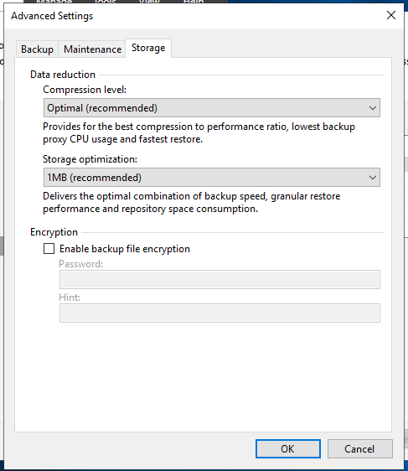The width and height of the screenshot is (408, 471).
Task: Close the Advanced Settings dialog with X
Action: [x=391, y=15]
